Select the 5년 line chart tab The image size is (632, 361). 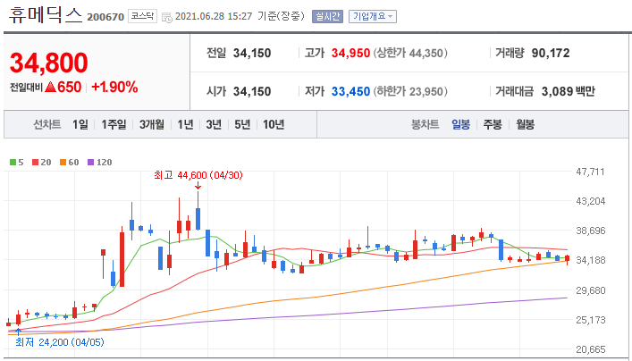tap(242, 124)
